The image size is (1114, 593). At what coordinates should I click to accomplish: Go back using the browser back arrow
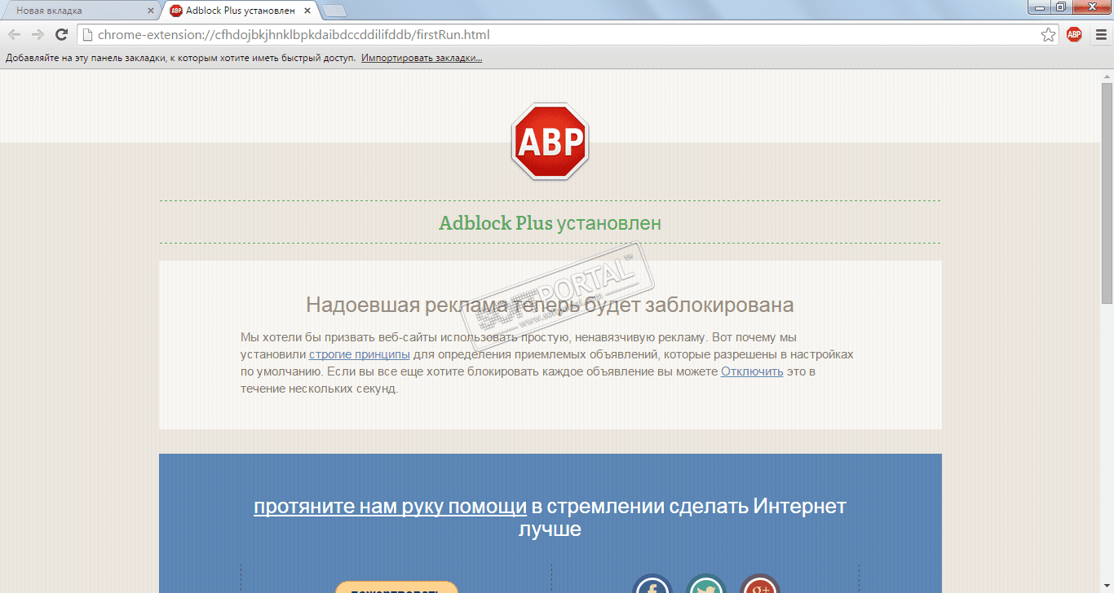coord(14,35)
